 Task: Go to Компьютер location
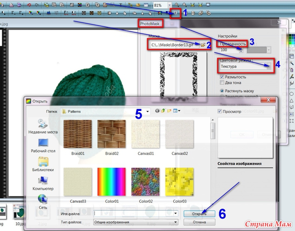(x=43, y=183)
